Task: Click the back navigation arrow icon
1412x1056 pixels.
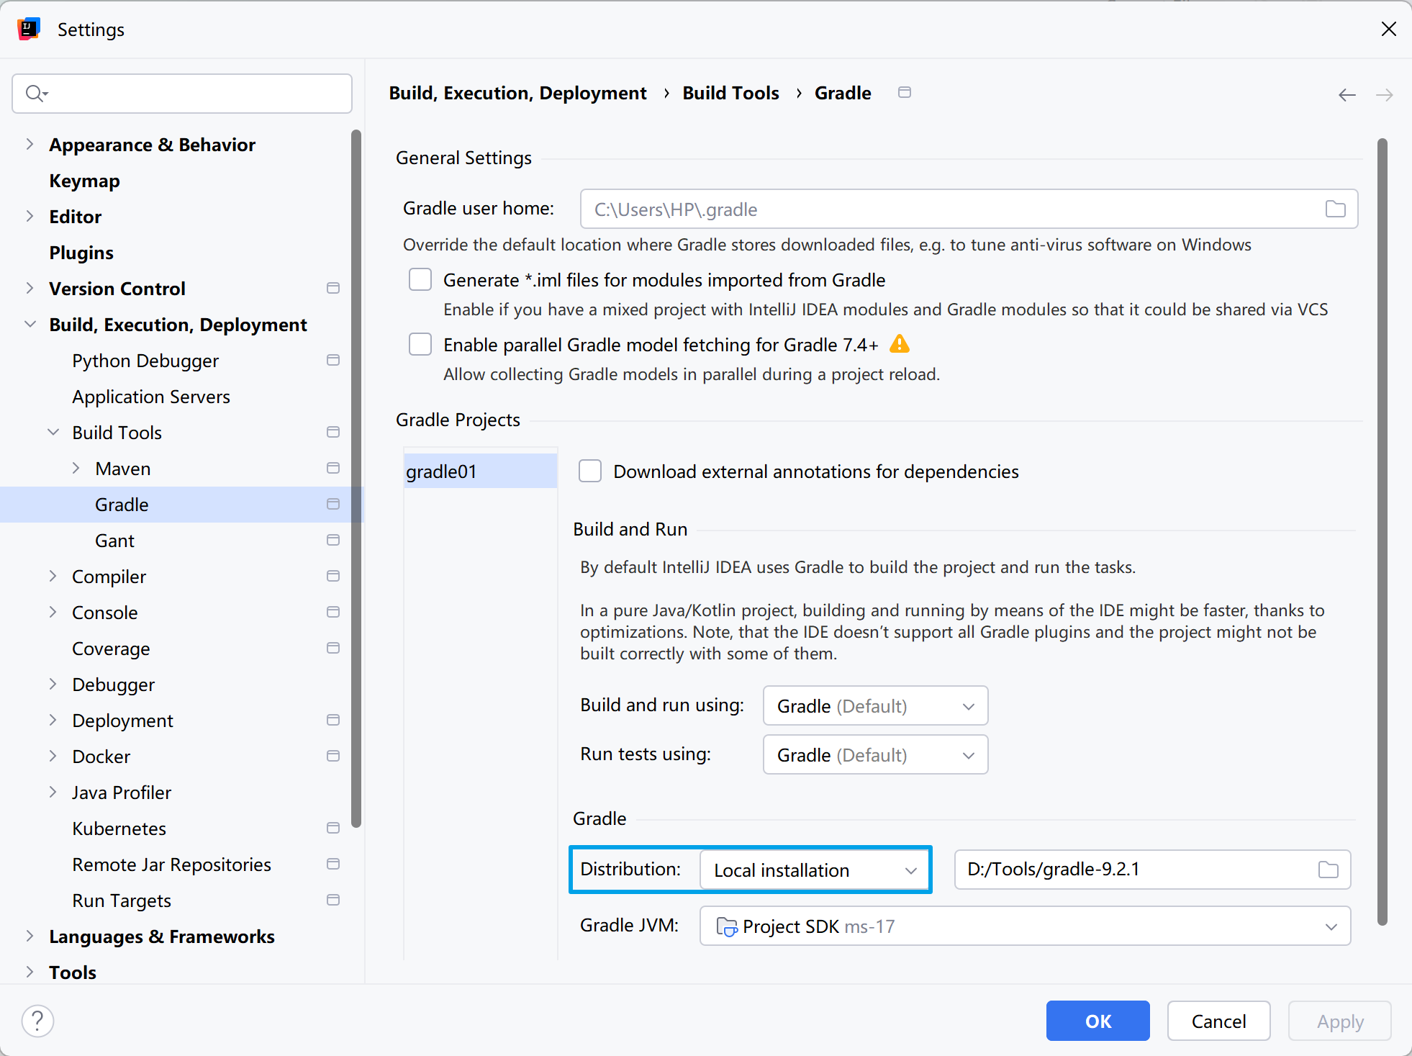Action: pos(1347,95)
